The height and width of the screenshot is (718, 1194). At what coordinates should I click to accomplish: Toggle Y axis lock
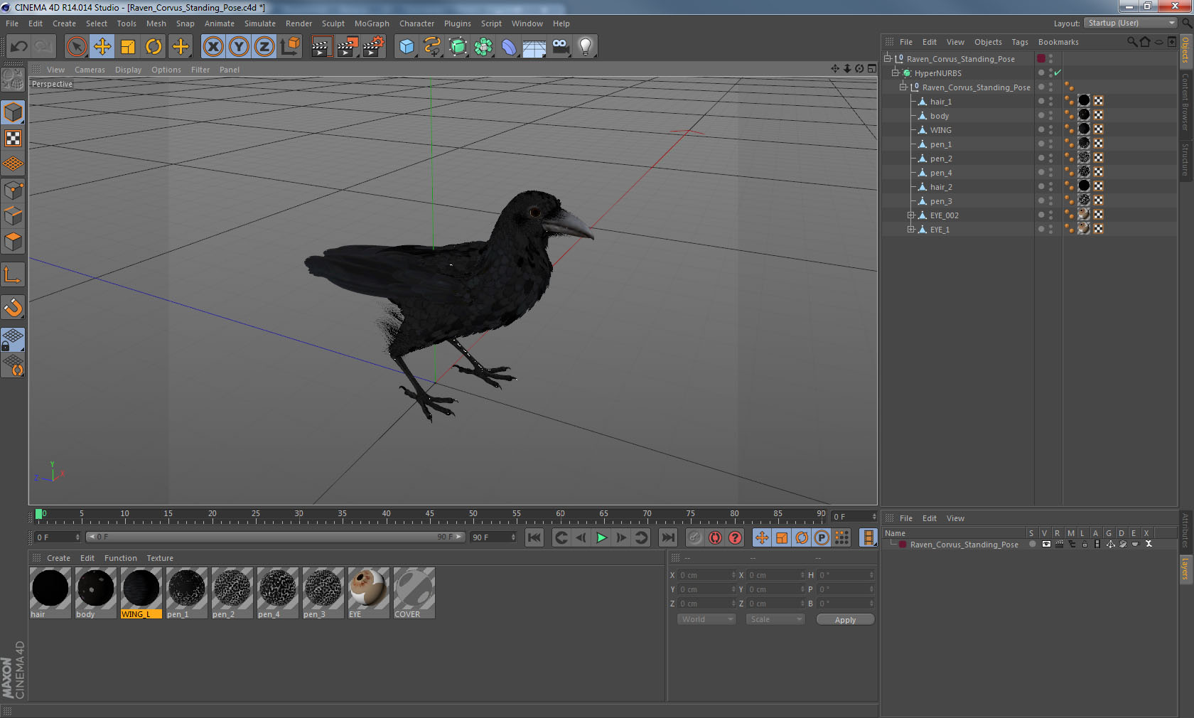click(x=239, y=47)
